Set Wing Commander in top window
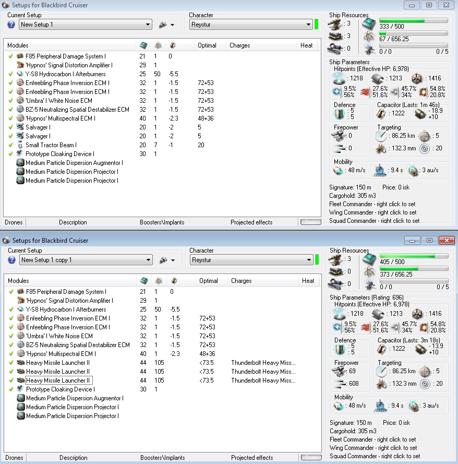458x464 pixels. (x=372, y=212)
